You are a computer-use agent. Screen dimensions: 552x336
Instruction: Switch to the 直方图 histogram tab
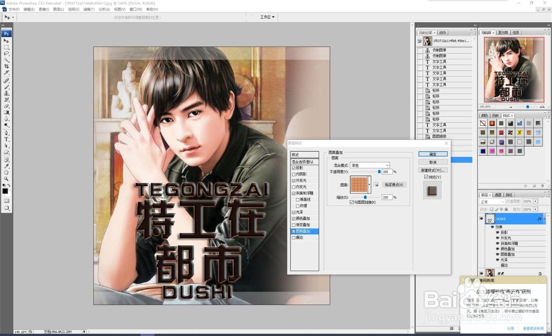pos(503,33)
